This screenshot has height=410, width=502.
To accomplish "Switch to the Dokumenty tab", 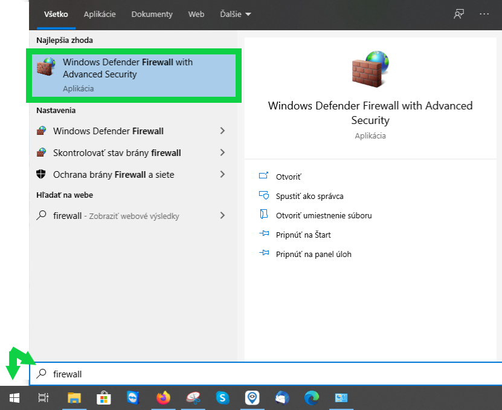I will click(152, 15).
